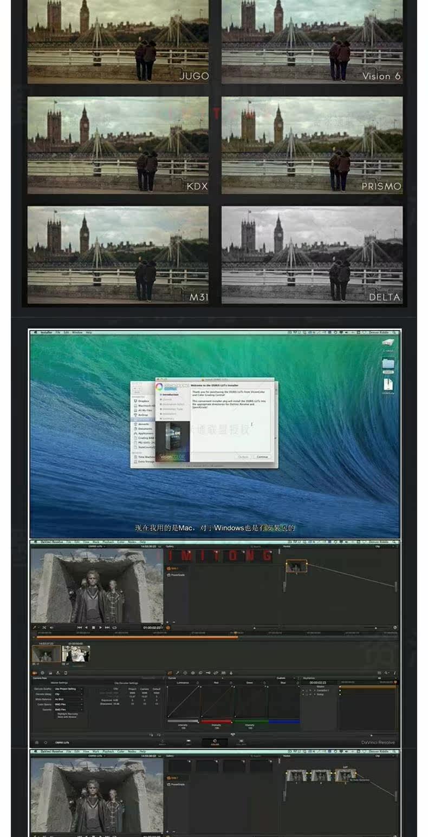Jump to first frame in middle Resolve transport

[x=80, y=627]
